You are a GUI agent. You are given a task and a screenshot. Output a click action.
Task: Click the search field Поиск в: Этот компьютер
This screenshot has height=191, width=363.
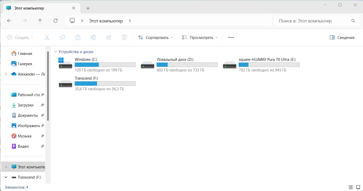[313, 21]
